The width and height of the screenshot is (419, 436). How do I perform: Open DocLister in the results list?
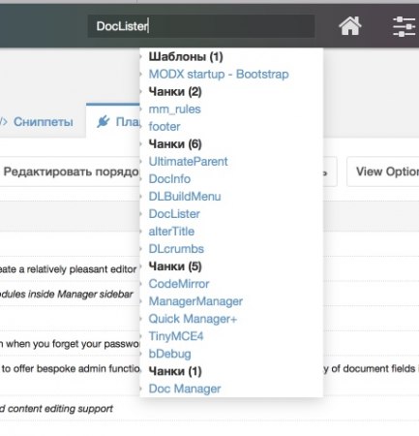click(x=174, y=214)
